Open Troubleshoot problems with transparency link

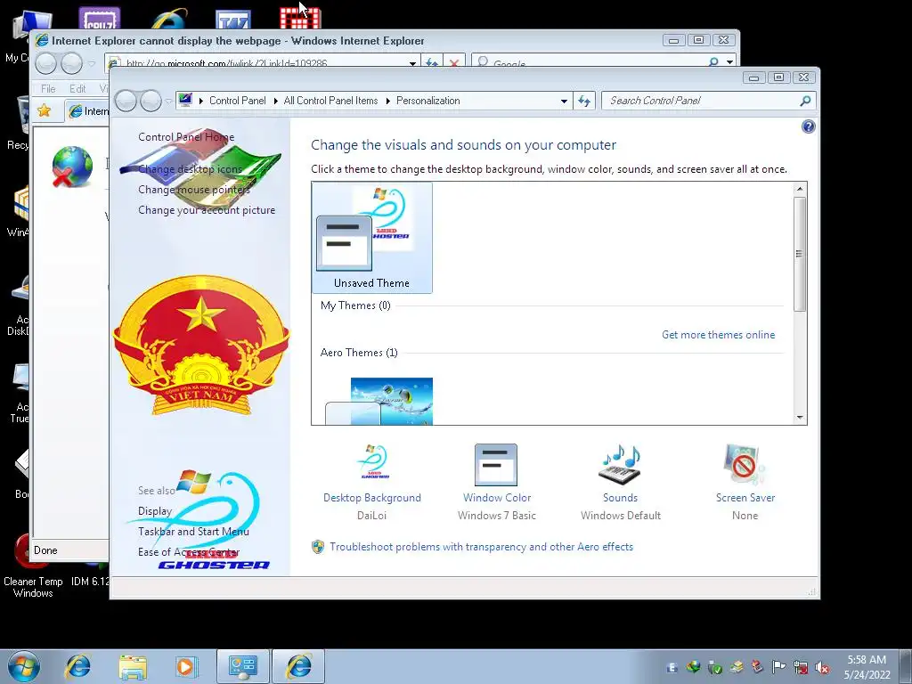[x=481, y=547]
